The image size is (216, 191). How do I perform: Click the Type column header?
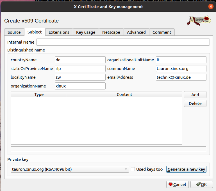(39, 95)
